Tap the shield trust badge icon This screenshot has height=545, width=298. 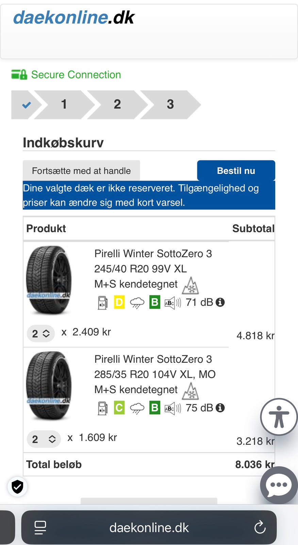coord(17,487)
